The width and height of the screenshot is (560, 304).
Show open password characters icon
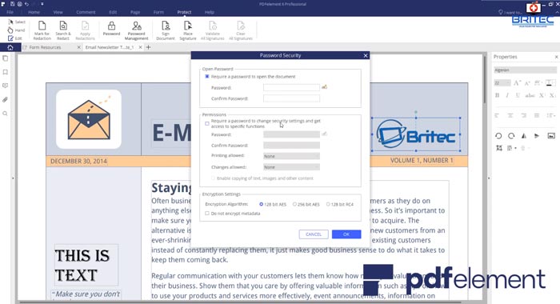click(x=324, y=87)
